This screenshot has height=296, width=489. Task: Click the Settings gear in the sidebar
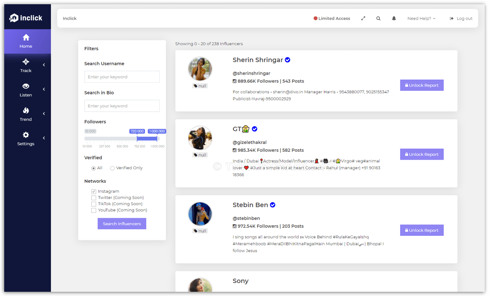pos(25,135)
